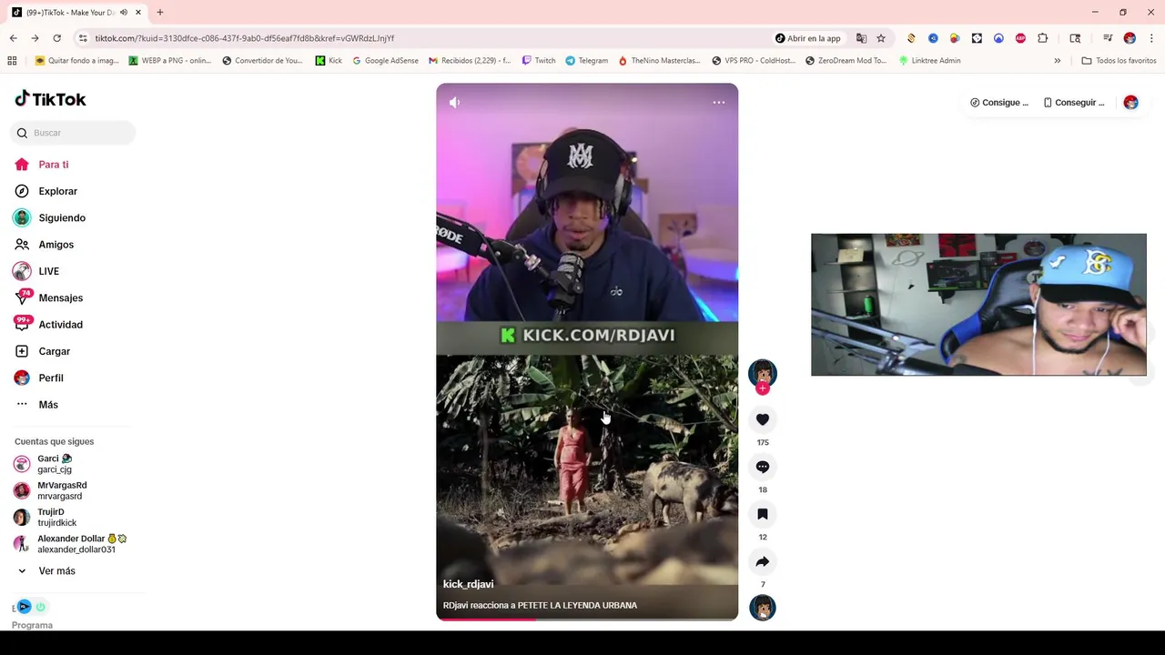Open the sound disc avatar below share
Image resolution: width=1165 pixels, height=655 pixels.
pos(763,608)
